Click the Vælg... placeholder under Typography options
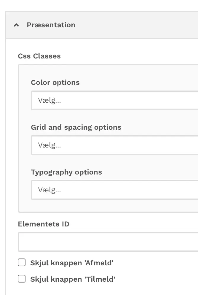198x295 pixels. 49,190
